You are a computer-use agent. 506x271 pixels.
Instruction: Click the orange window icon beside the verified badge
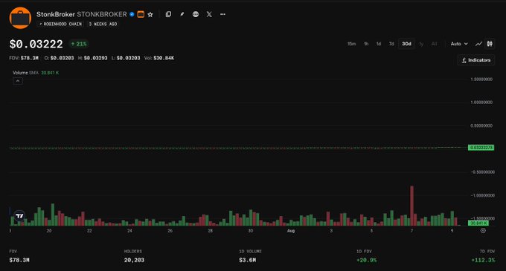click(141, 14)
